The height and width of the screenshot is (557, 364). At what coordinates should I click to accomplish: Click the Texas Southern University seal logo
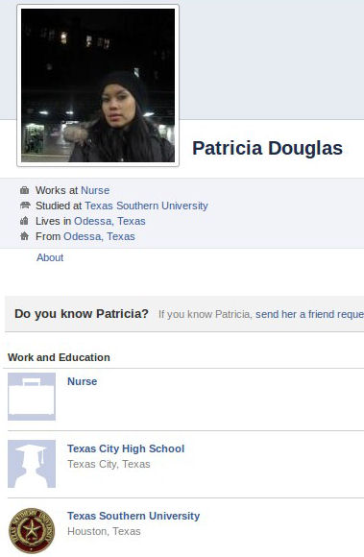[32, 531]
